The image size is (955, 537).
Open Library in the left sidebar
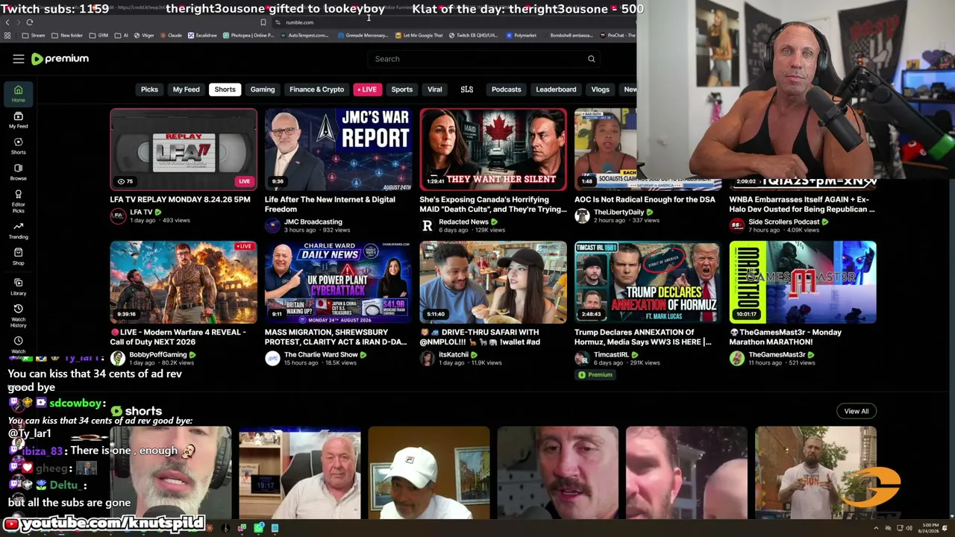pos(18,287)
